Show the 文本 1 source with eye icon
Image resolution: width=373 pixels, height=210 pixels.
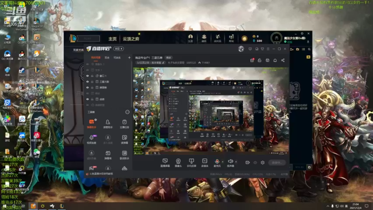pos(88,70)
